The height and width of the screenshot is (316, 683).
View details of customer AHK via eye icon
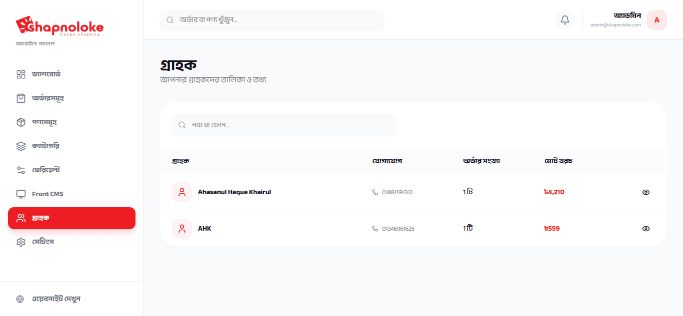click(645, 229)
